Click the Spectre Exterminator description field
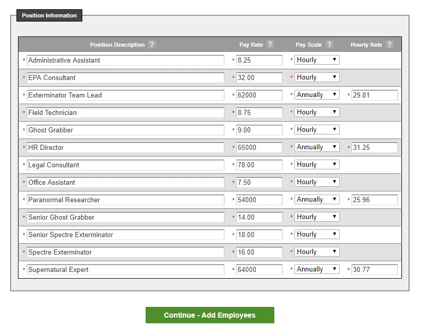The width and height of the screenshot is (421, 331). point(126,252)
